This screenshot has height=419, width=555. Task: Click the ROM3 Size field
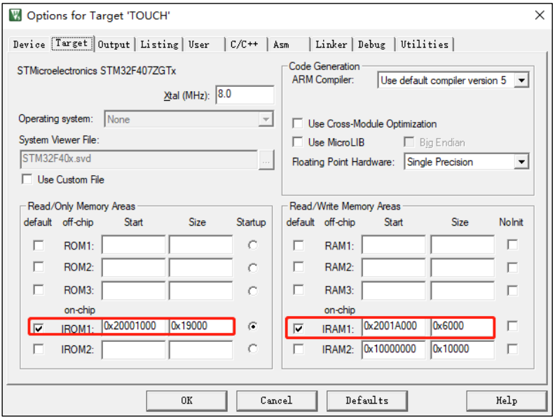(201, 291)
